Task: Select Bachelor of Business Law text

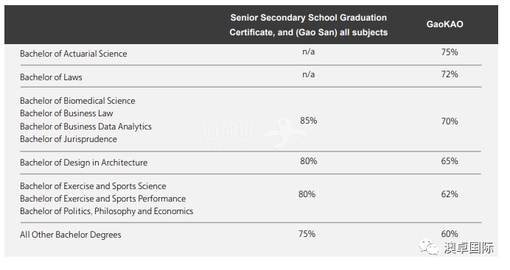Action: pos(66,113)
